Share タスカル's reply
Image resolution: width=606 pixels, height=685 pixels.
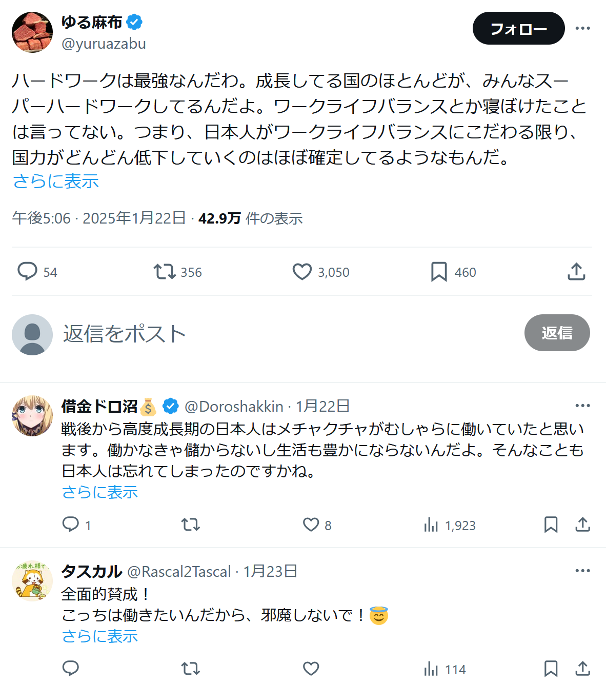[582, 669]
